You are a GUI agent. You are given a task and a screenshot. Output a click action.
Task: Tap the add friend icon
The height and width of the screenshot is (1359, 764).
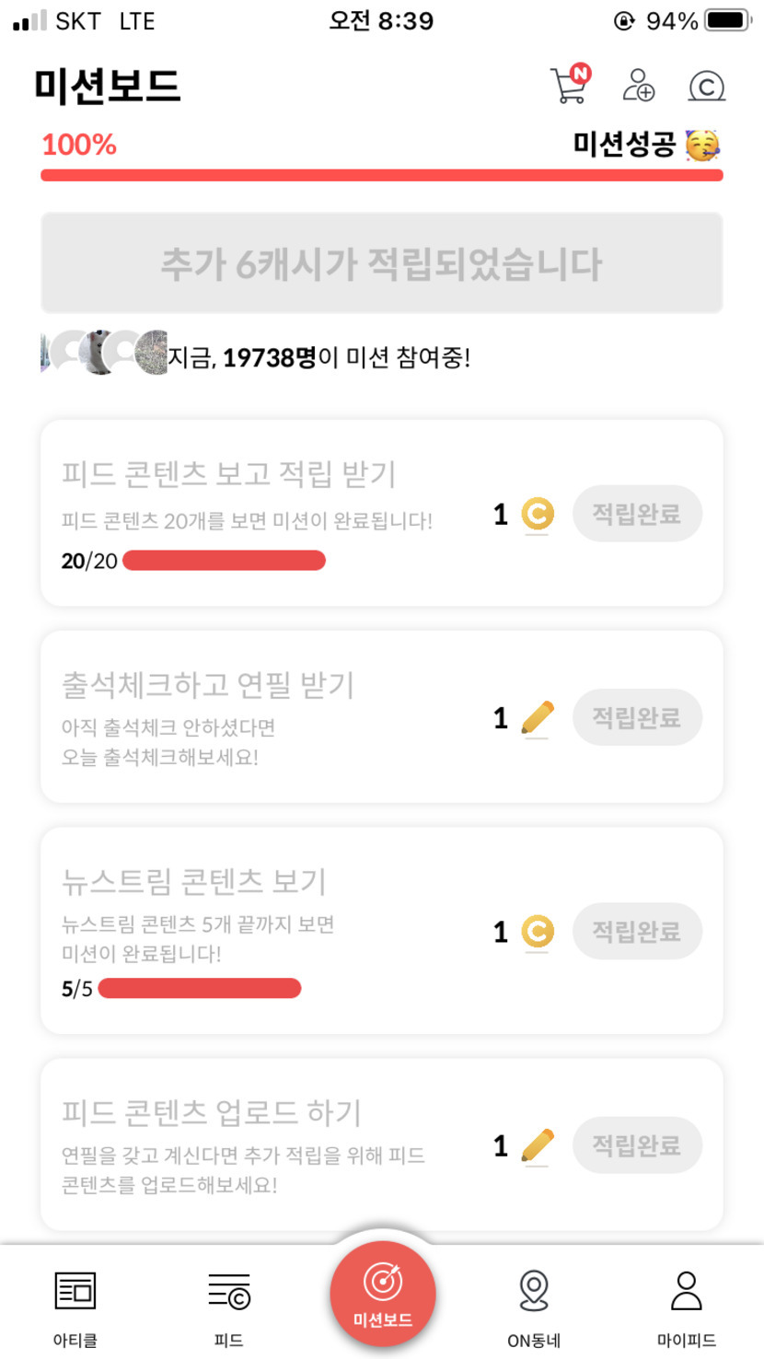638,86
